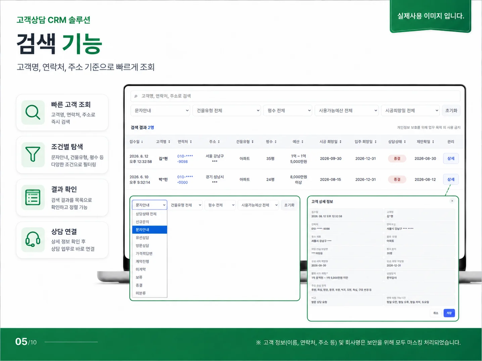Open 건물유형 전체 dropdown in main filter bar
This screenshot has height=361, width=482.
[x=227, y=111]
